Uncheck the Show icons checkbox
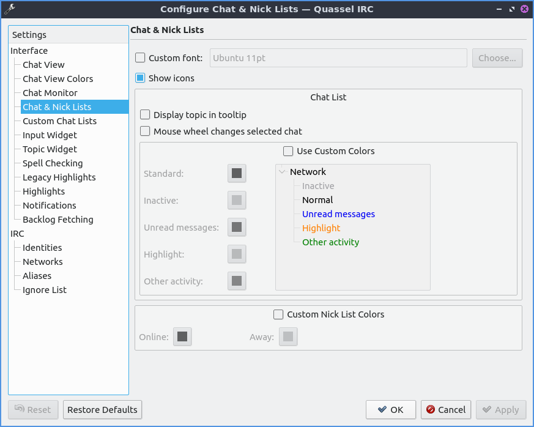 [x=141, y=78]
